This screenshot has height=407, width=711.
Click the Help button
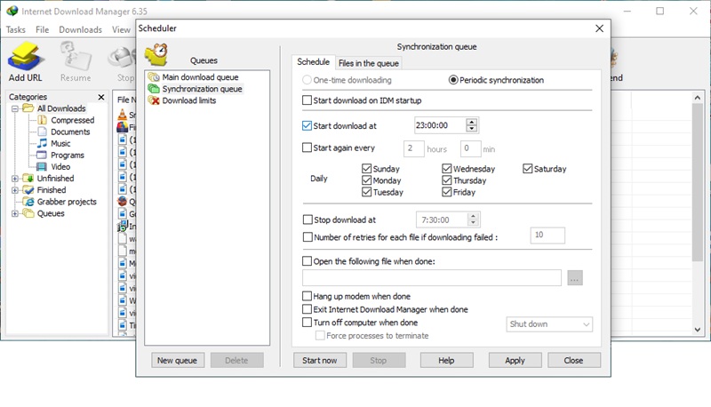(x=446, y=360)
